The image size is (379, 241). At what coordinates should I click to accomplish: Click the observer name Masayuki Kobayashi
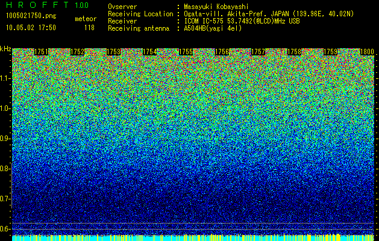click(x=216, y=7)
